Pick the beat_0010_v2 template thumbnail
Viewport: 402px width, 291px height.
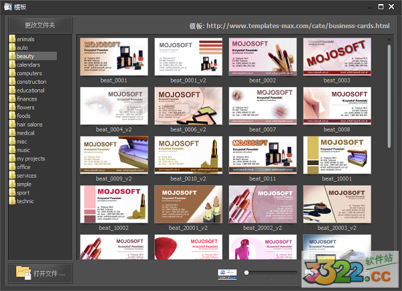[x=188, y=155]
